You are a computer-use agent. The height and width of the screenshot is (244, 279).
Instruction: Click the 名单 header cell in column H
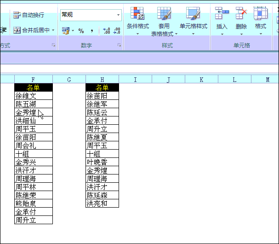tap(102, 87)
